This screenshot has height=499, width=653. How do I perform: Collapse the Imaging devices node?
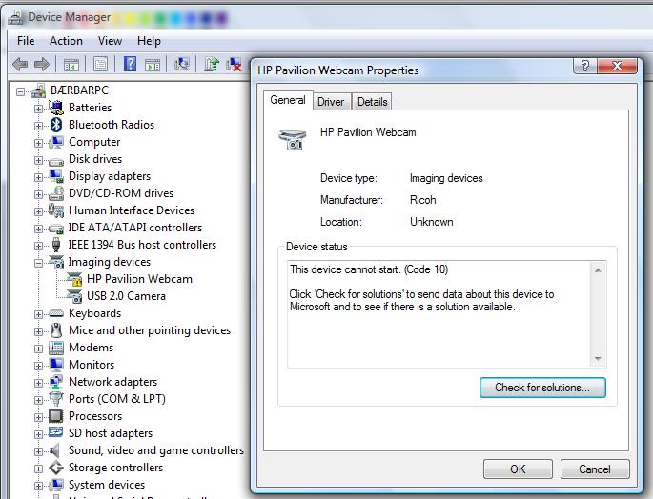pyautogui.click(x=38, y=263)
